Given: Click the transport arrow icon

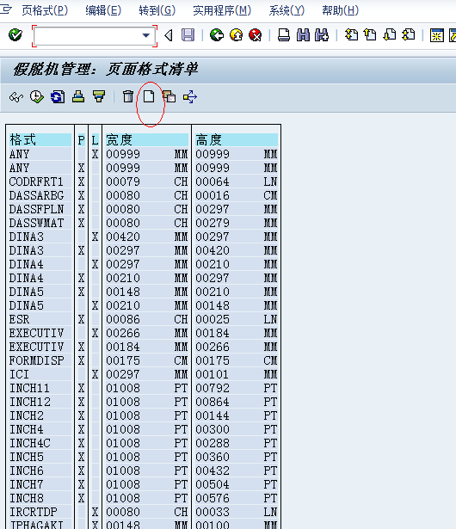Looking at the screenshot, I should tap(190, 97).
